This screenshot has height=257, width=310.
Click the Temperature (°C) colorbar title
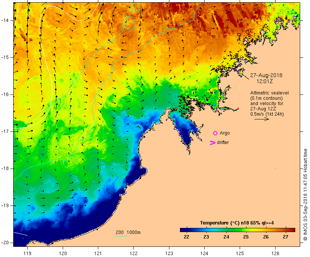(237, 223)
